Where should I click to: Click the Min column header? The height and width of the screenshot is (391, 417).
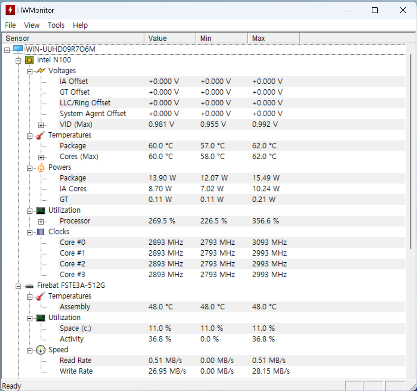pos(222,38)
